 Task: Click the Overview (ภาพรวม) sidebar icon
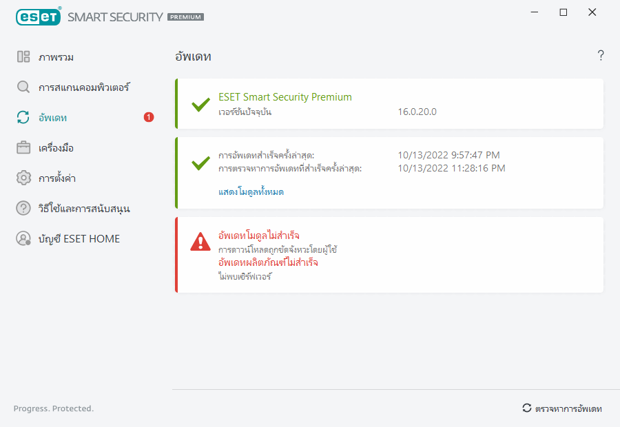pos(23,57)
